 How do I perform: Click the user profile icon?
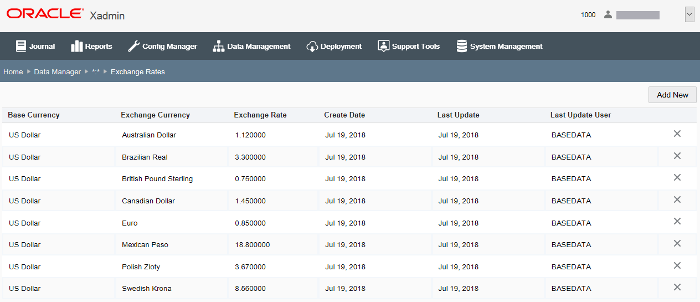(608, 14)
